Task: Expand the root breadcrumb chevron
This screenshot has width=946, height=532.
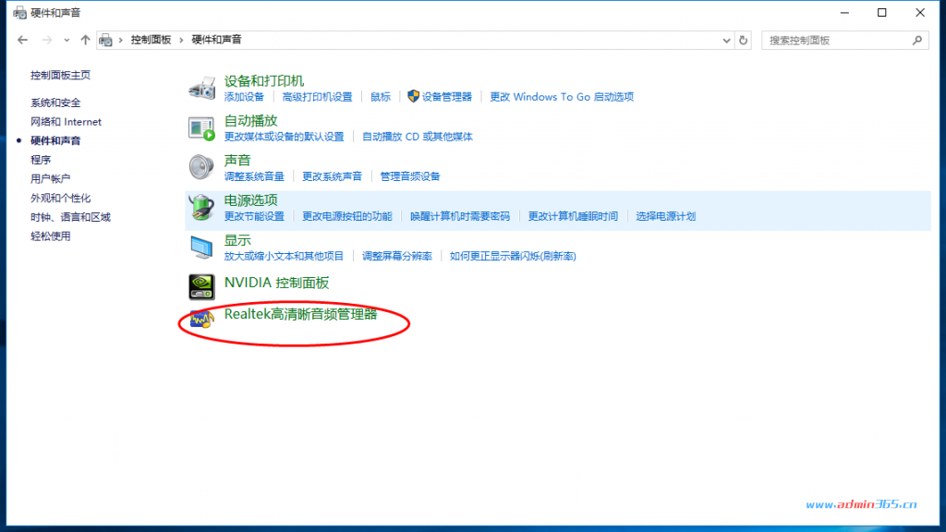Action: pos(121,40)
